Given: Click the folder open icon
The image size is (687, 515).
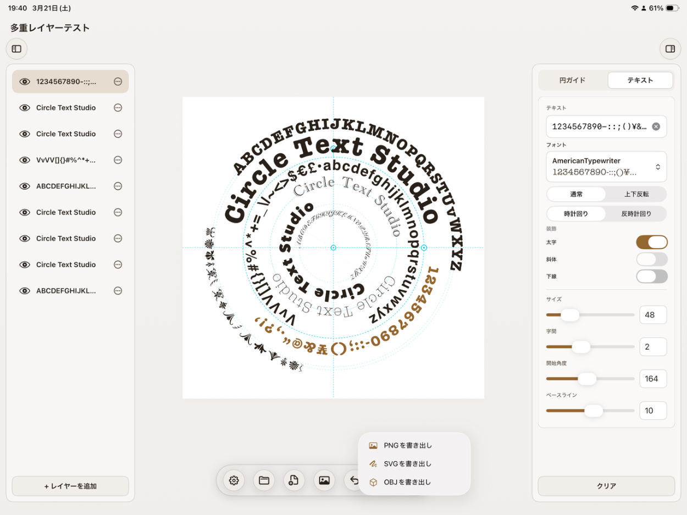Looking at the screenshot, I should coord(264,480).
